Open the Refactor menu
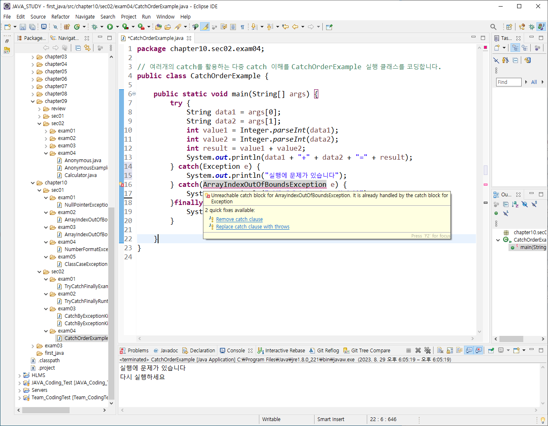The width and height of the screenshot is (548, 426). pos(61,16)
